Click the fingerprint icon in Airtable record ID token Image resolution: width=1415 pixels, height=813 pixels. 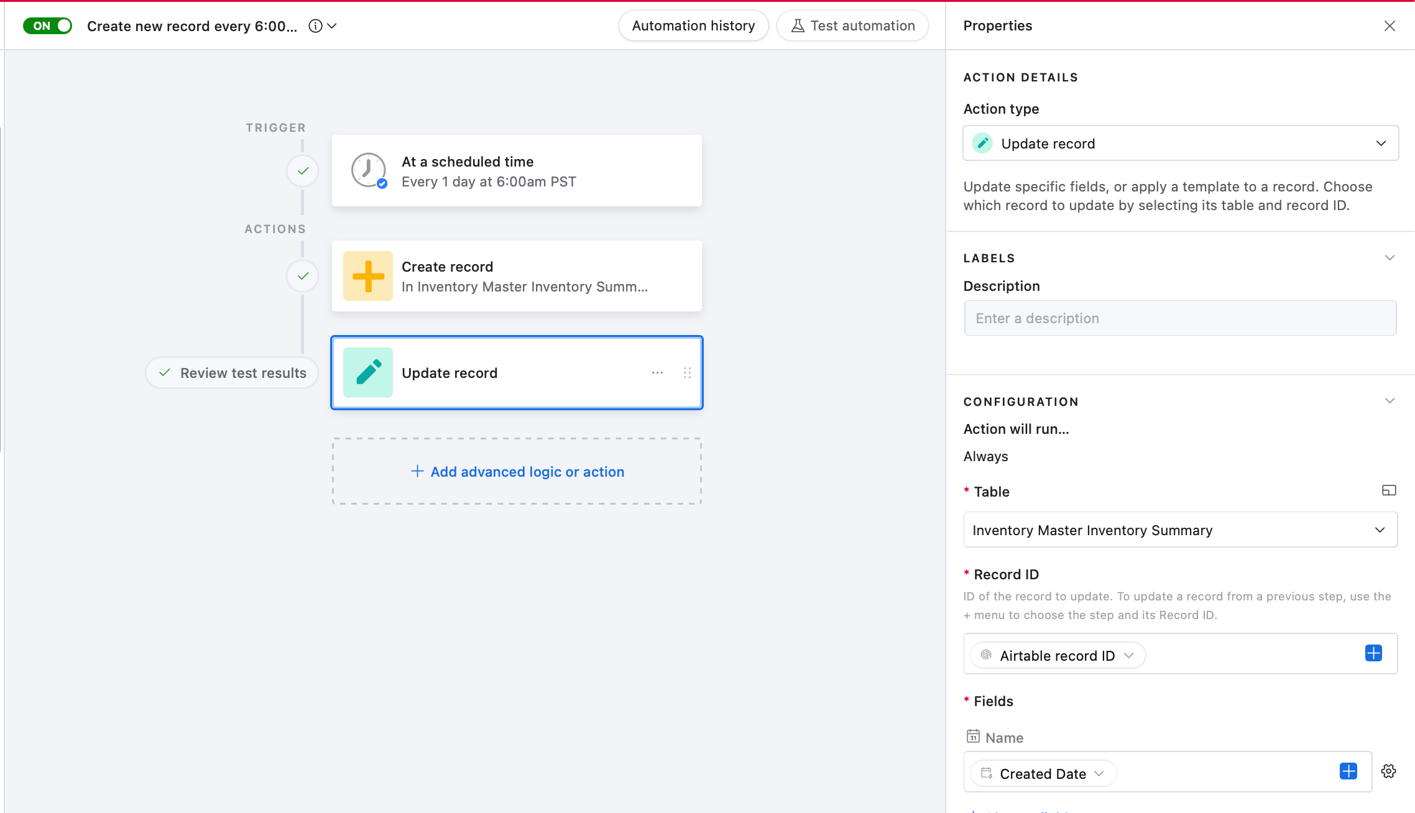[x=986, y=655]
